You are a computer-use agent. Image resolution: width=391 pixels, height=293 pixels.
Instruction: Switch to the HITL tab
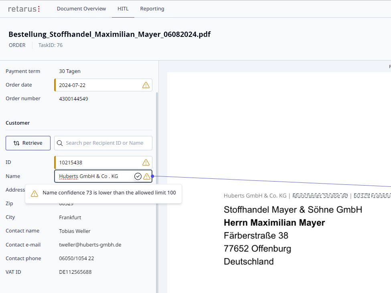point(123,9)
